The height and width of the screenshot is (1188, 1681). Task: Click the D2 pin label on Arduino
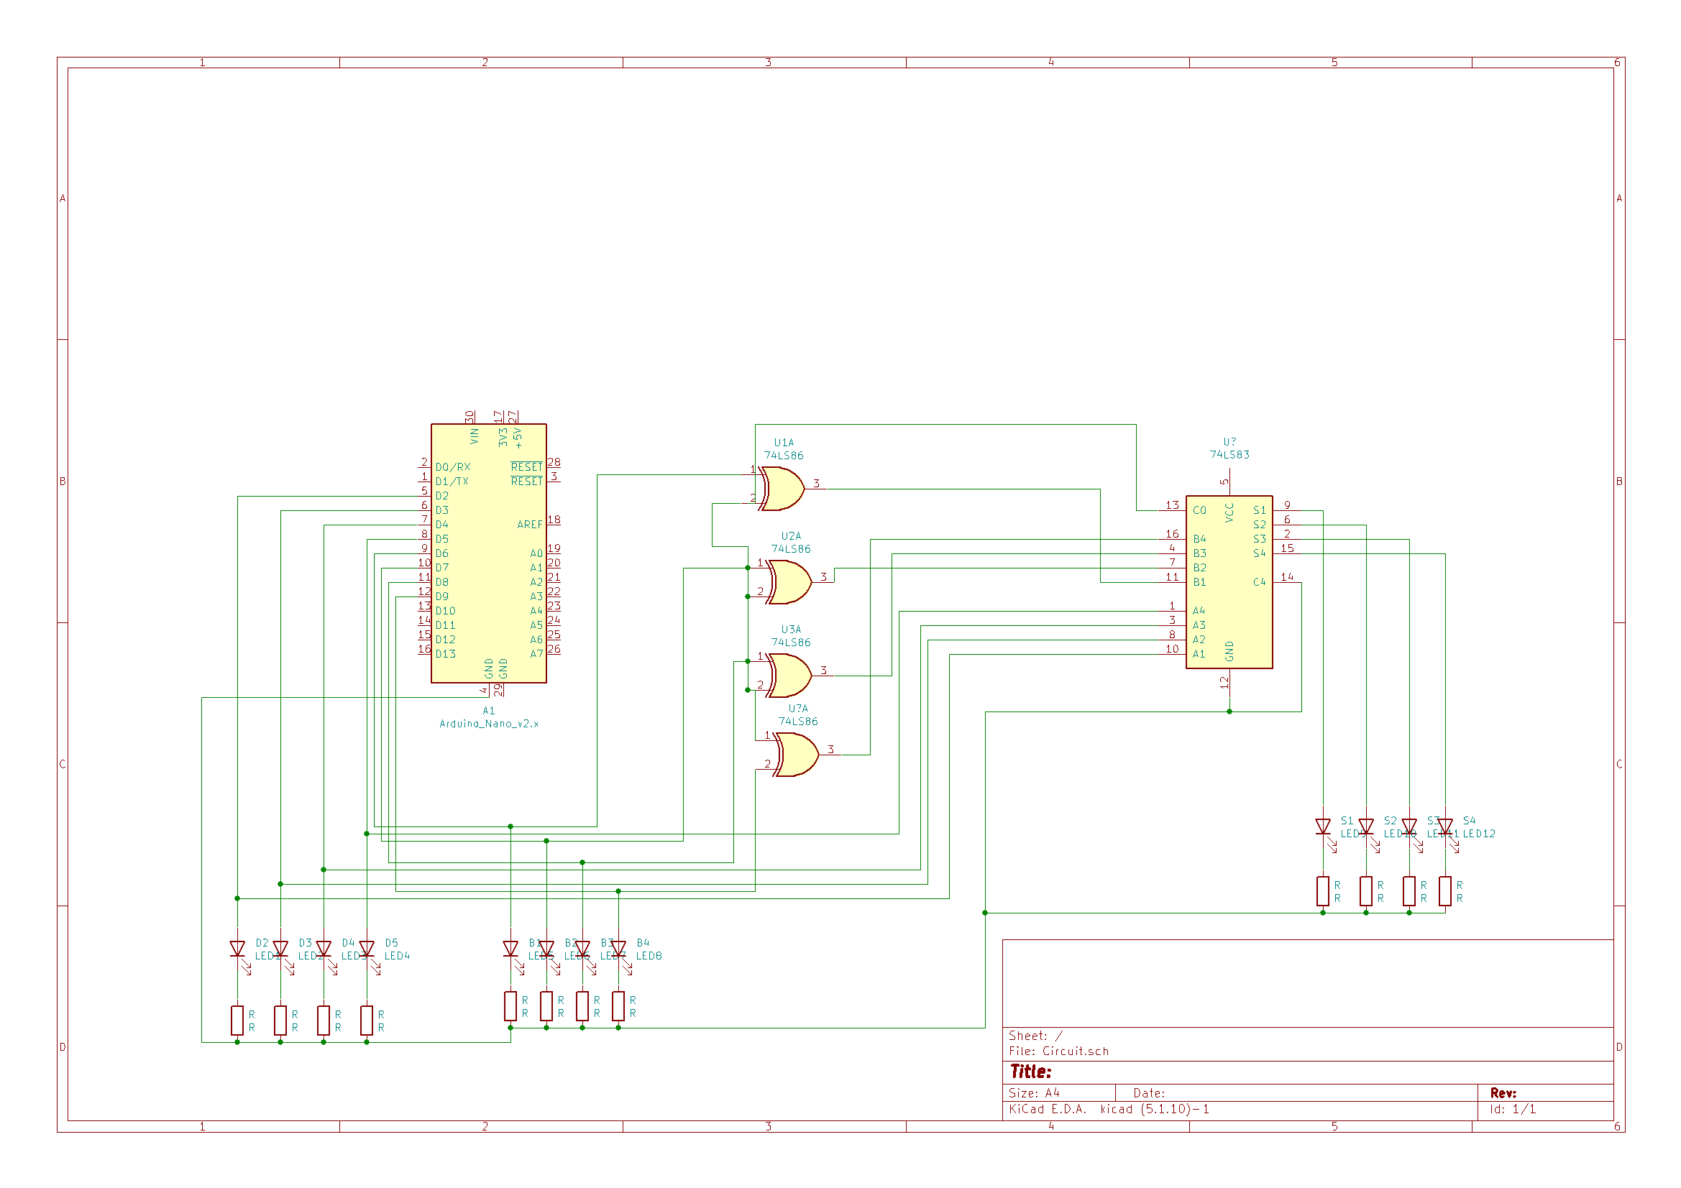click(442, 497)
